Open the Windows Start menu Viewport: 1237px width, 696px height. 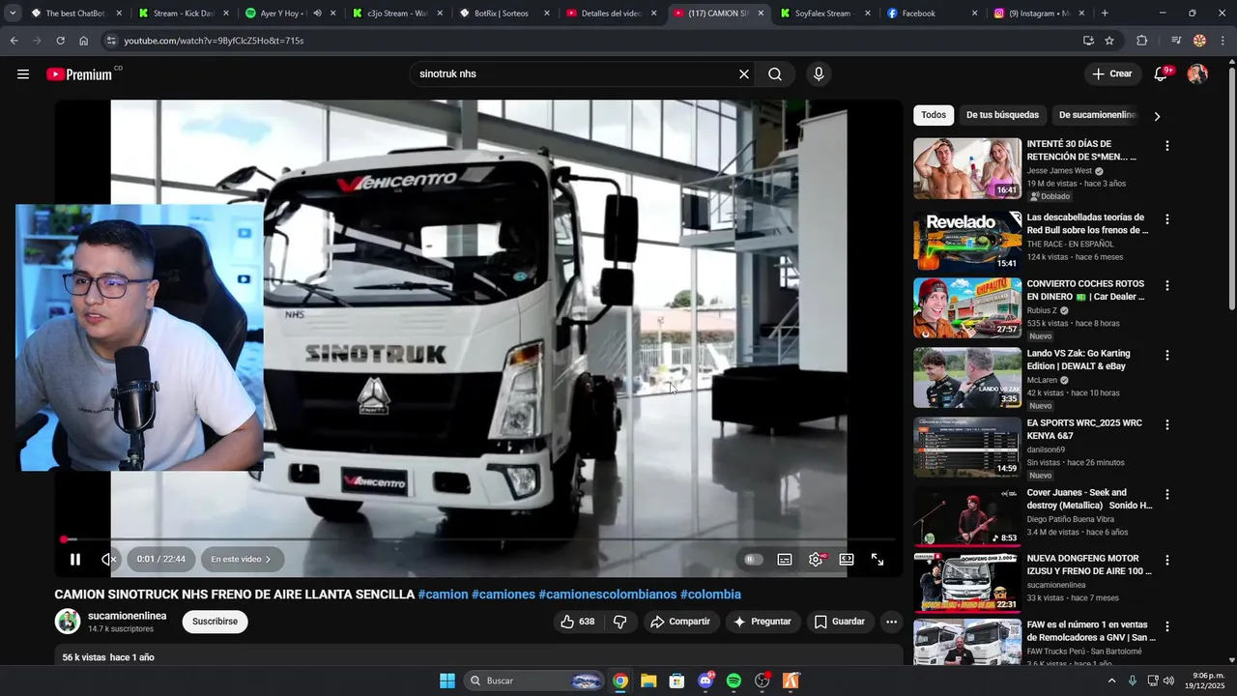click(x=446, y=681)
